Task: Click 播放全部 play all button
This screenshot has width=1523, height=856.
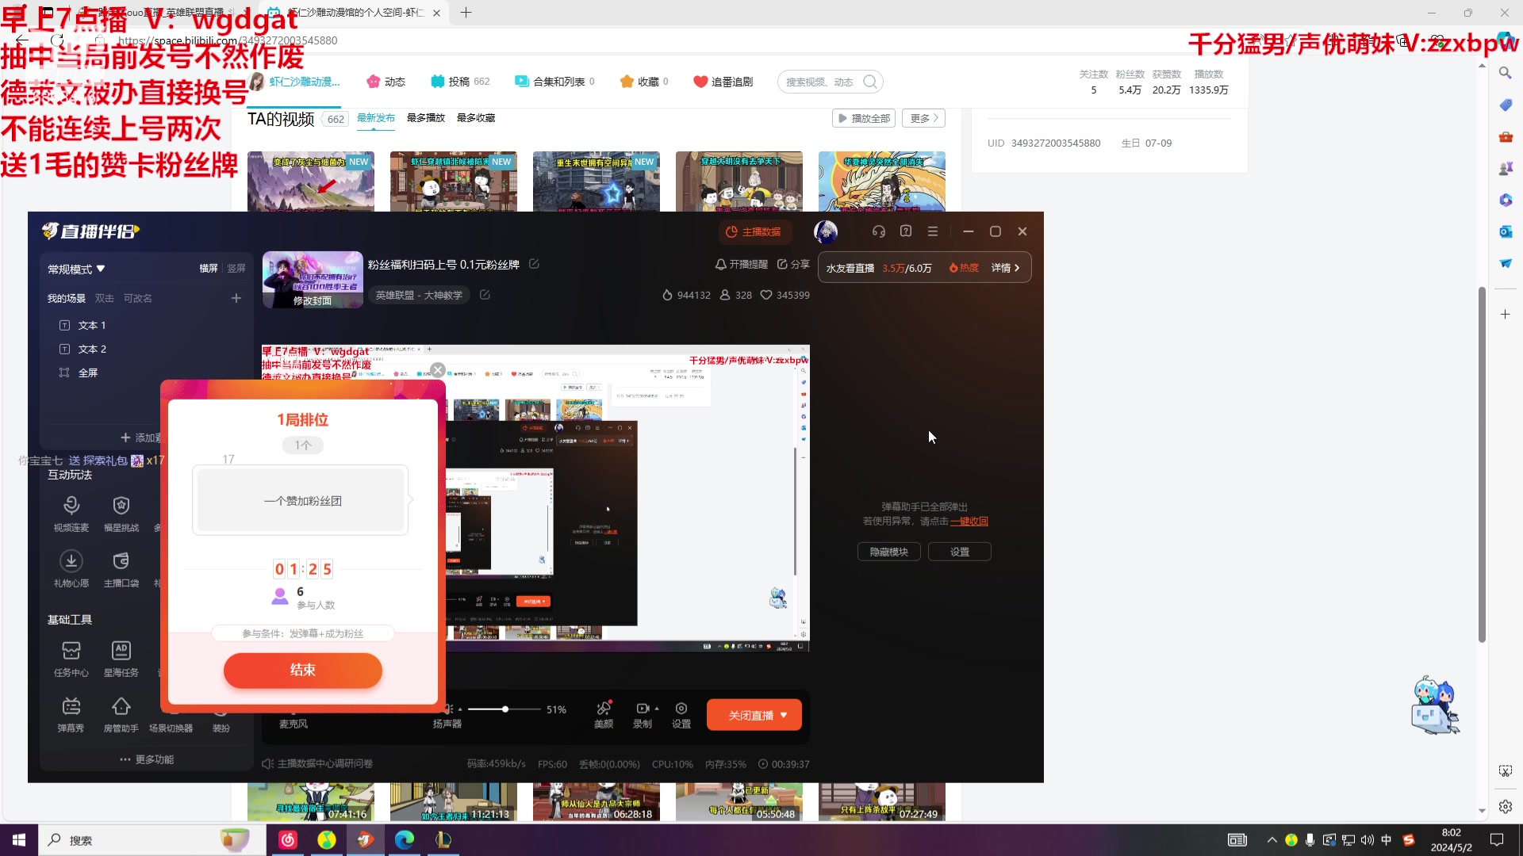Action: [x=864, y=118]
